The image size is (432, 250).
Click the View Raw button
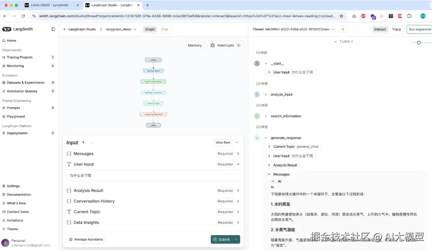point(223,143)
